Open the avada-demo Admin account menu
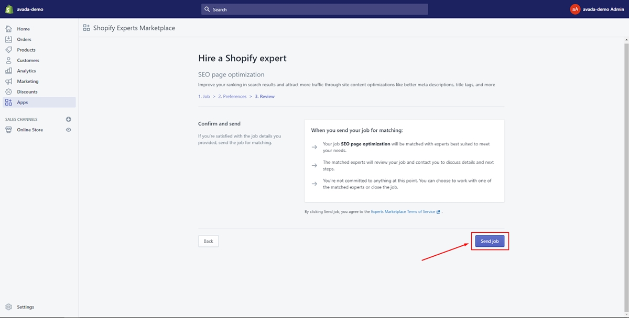629x318 pixels. coord(598,9)
